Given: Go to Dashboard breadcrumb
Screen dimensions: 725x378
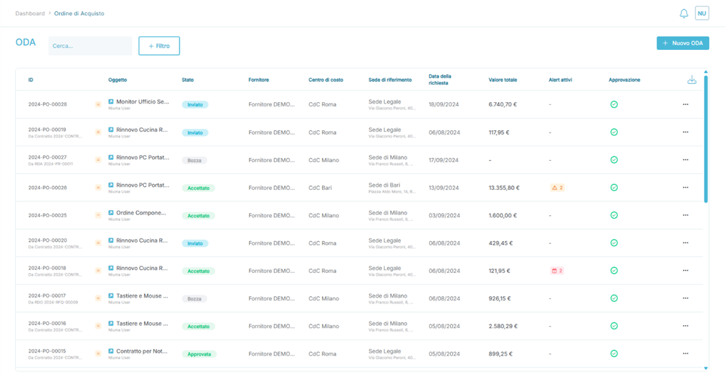Looking at the screenshot, I should click(30, 14).
